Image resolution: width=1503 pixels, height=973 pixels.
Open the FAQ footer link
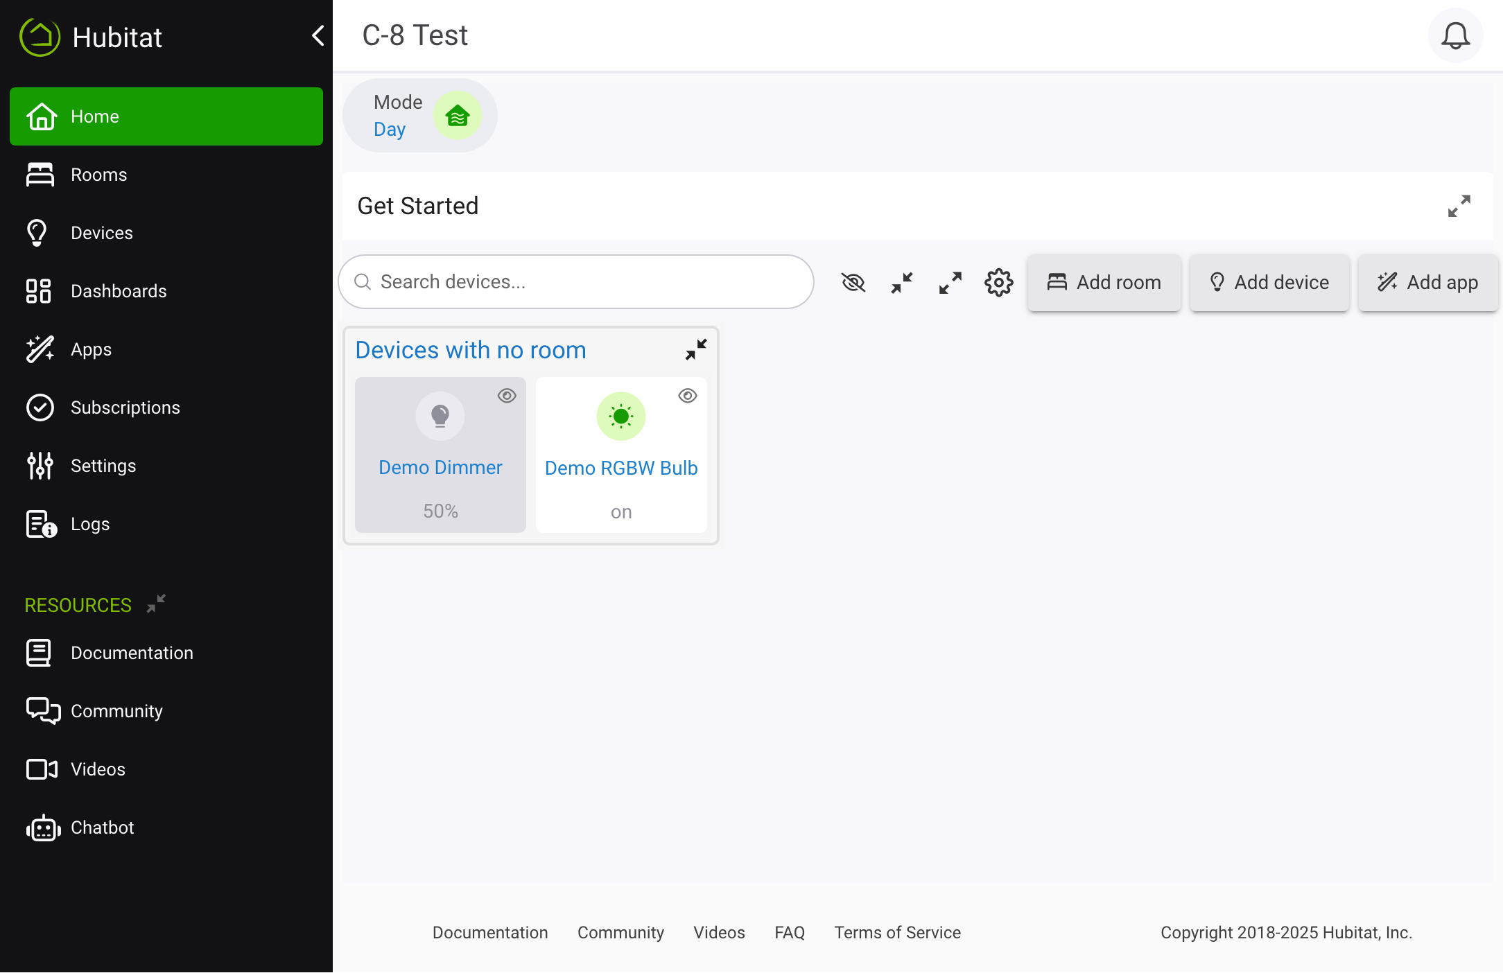click(x=790, y=933)
